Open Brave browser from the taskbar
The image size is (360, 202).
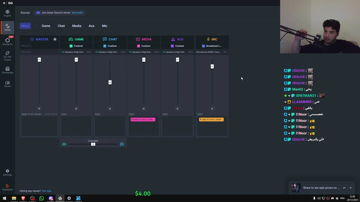click(23, 198)
